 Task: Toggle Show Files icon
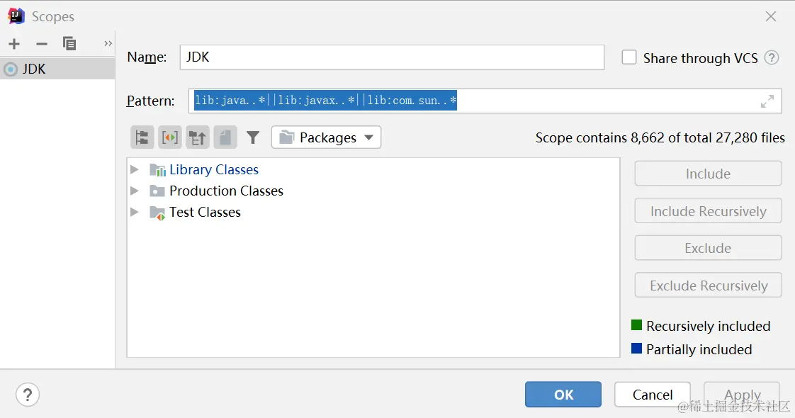pos(225,137)
